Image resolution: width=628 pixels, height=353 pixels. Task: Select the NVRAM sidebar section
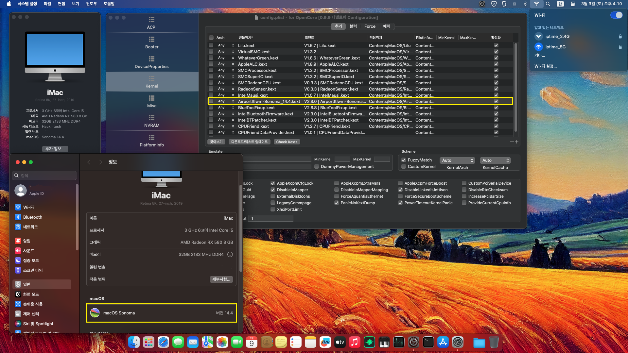point(152,121)
